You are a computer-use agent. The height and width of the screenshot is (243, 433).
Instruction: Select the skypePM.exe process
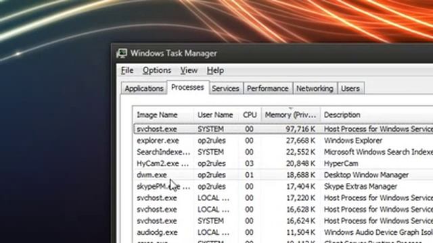pyautogui.click(x=283, y=186)
